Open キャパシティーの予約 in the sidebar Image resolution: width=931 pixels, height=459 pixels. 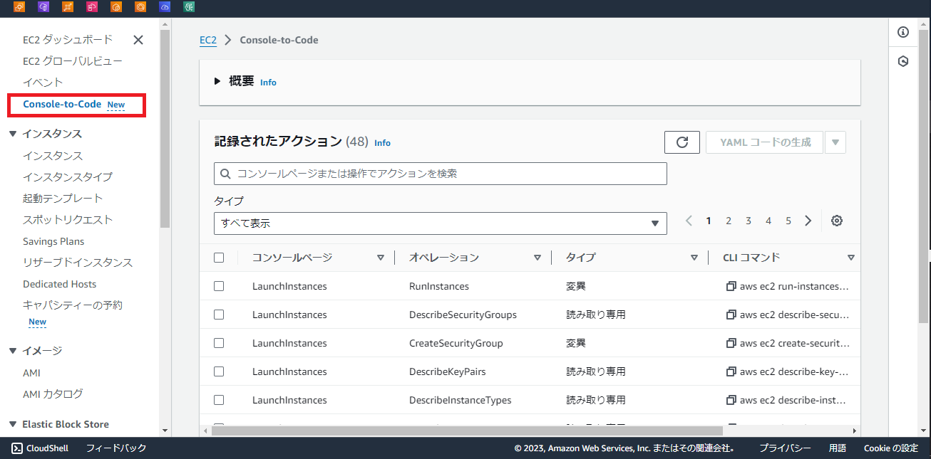tap(73, 305)
